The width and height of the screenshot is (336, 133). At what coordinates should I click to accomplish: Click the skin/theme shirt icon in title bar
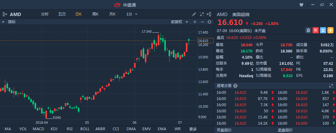301,5
